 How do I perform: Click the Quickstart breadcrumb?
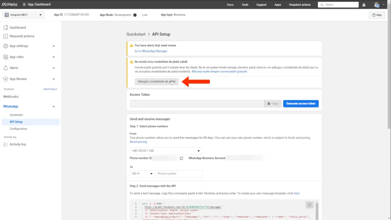pyautogui.click(x=136, y=34)
